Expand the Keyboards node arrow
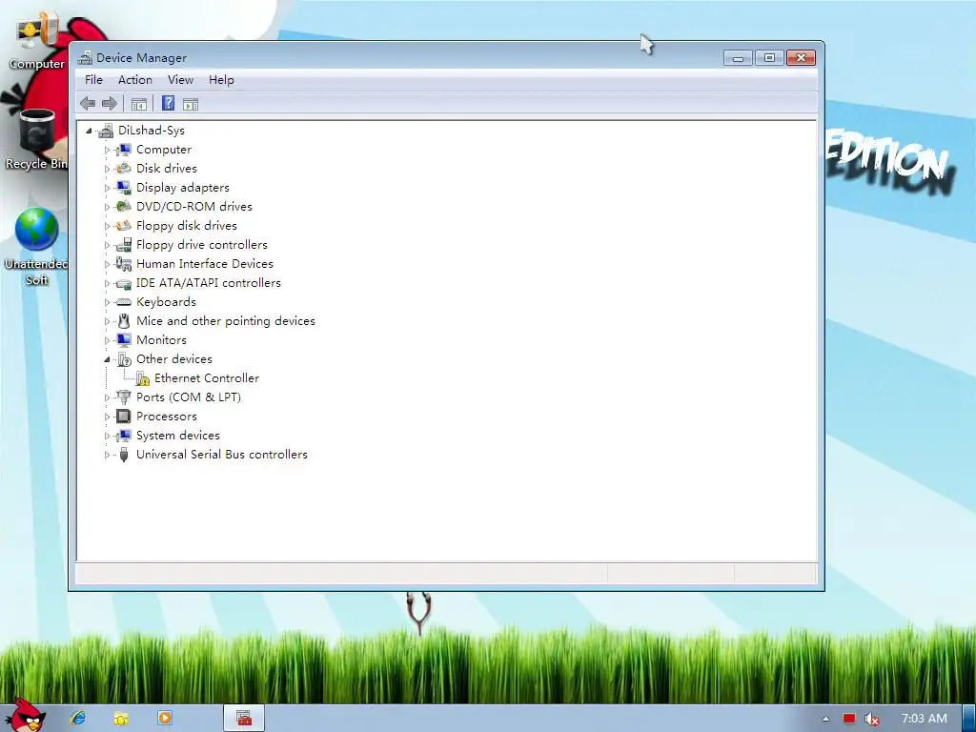 click(x=107, y=302)
